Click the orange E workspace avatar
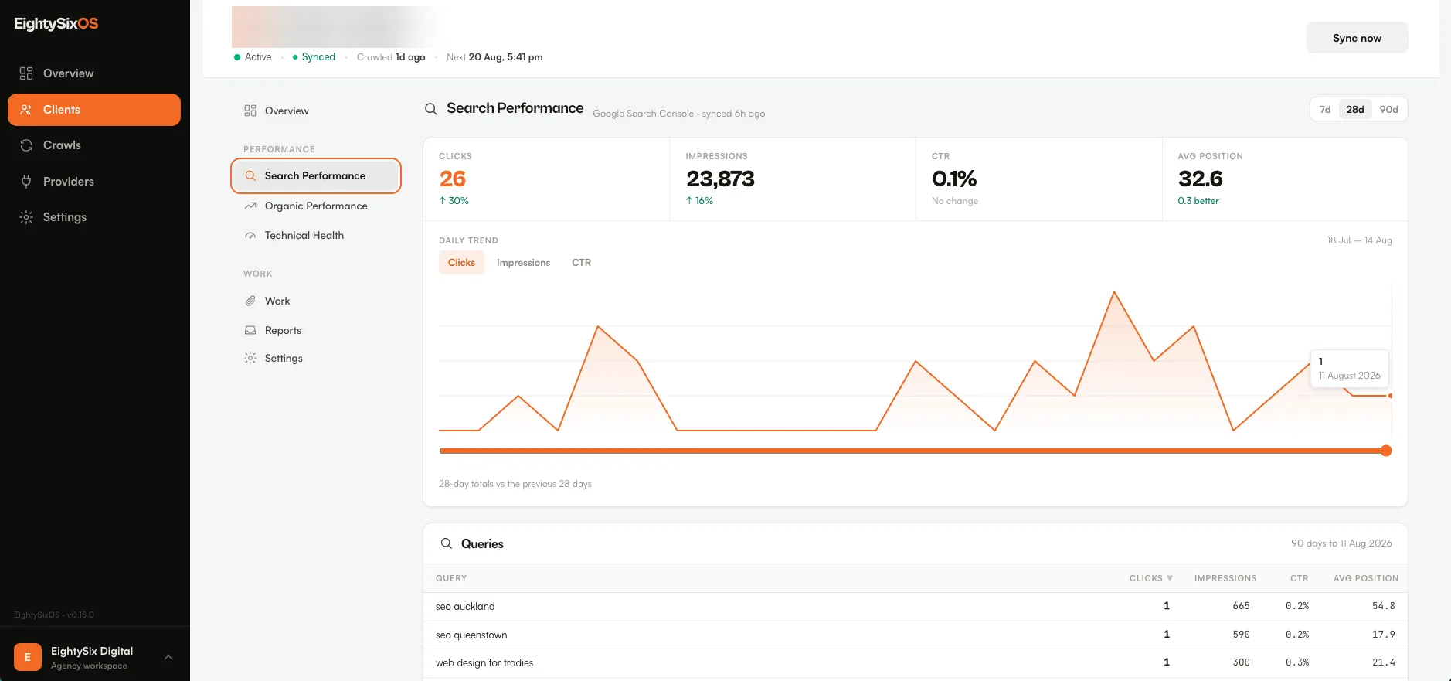Viewport: 1451px width, 681px height. click(x=28, y=657)
